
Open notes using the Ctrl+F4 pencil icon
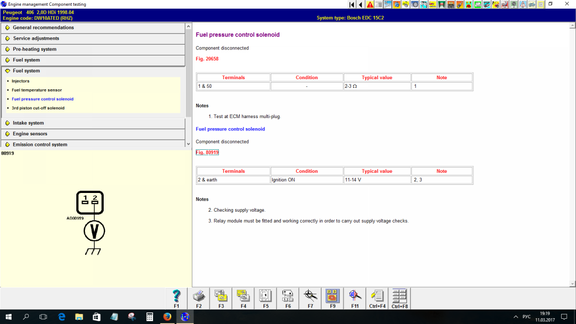coord(377,298)
